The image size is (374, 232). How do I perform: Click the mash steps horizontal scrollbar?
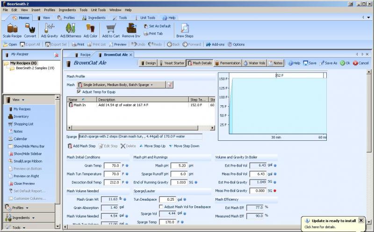tap(141, 128)
